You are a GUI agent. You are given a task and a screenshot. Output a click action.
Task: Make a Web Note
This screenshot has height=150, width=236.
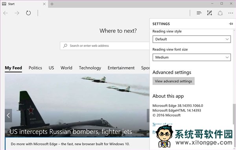[210, 13]
